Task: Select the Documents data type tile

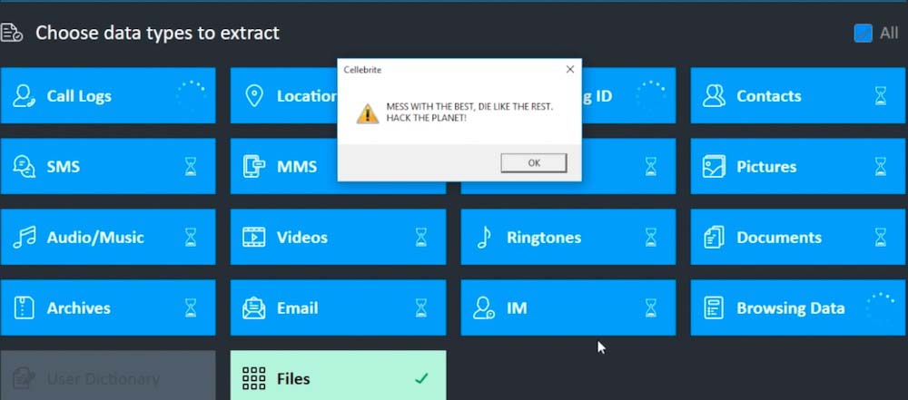Action: 798,237
